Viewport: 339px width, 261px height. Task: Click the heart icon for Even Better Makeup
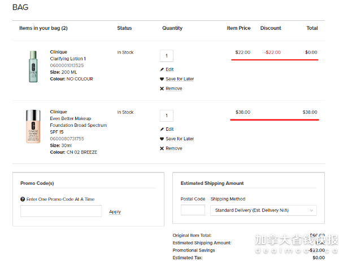[162, 139]
